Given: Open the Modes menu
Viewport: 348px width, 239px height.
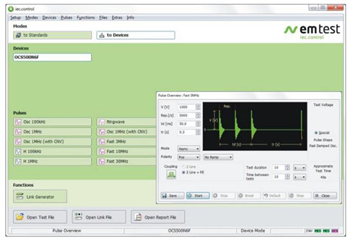Looking at the screenshot, I should point(32,17).
